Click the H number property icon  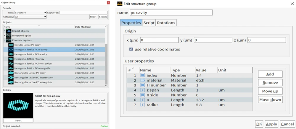(143, 85)
